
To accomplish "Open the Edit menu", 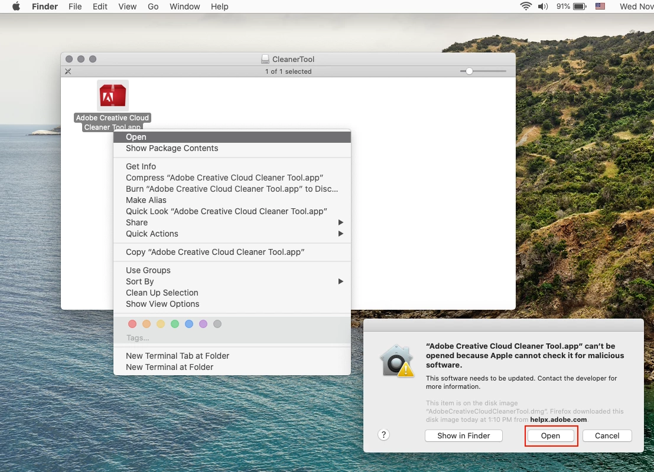I will [100, 6].
